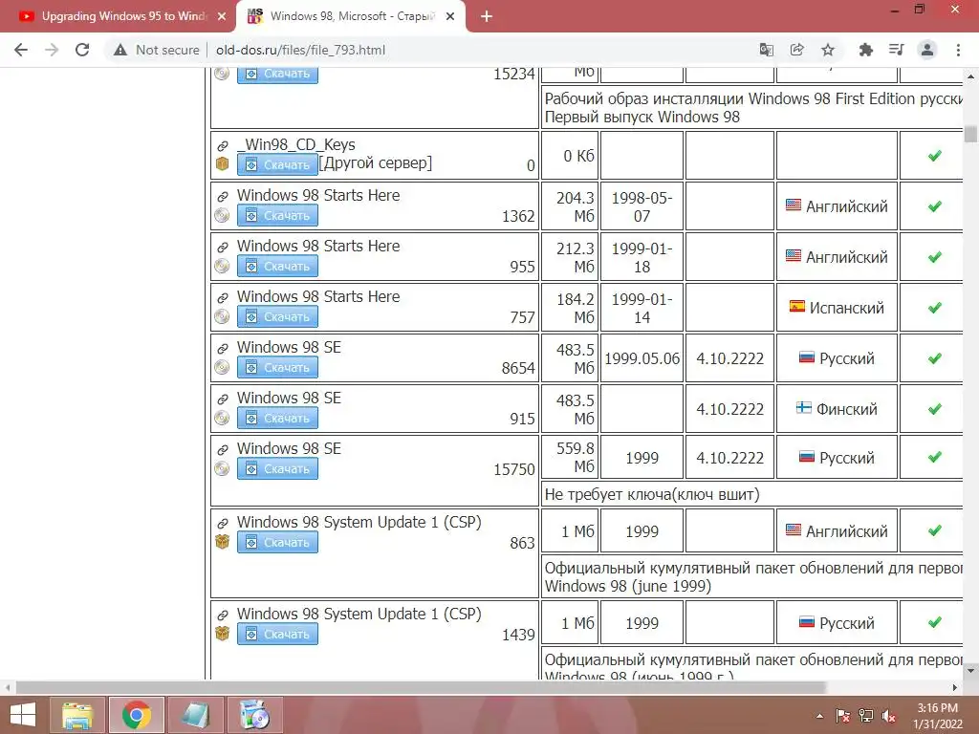Open the taskbar clock 3:16 PM
This screenshot has width=979, height=734.
click(937, 716)
